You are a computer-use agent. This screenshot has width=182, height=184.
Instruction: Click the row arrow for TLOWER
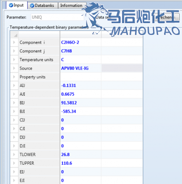point(14,155)
